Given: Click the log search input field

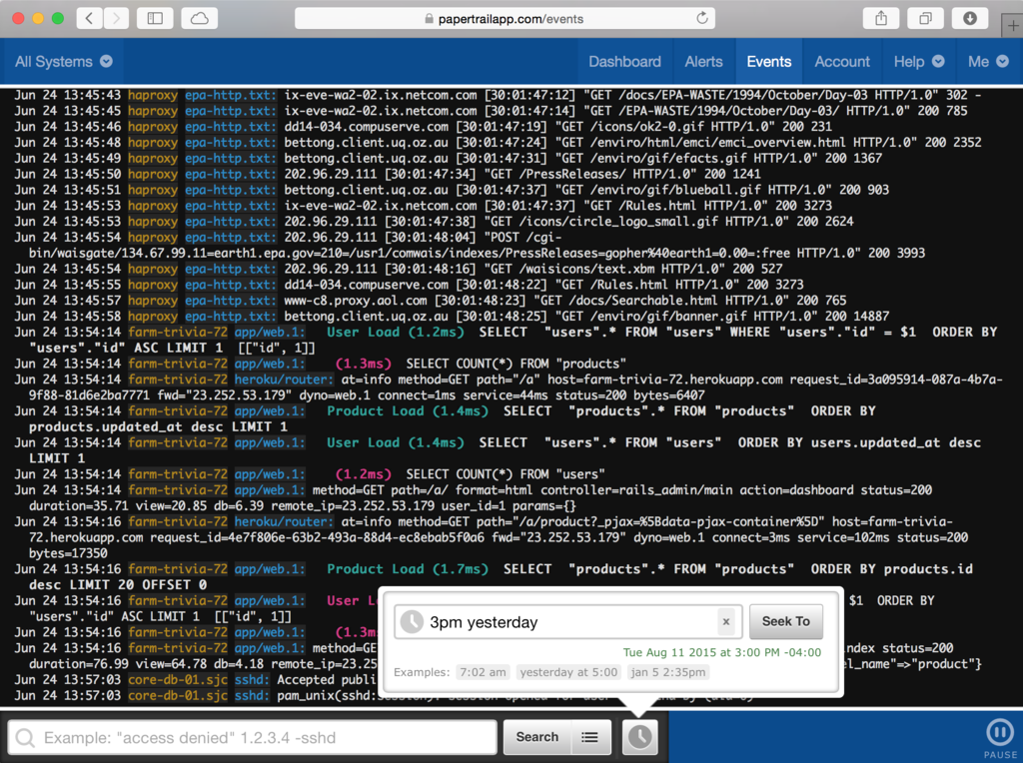Looking at the screenshot, I should pyautogui.click(x=253, y=738).
